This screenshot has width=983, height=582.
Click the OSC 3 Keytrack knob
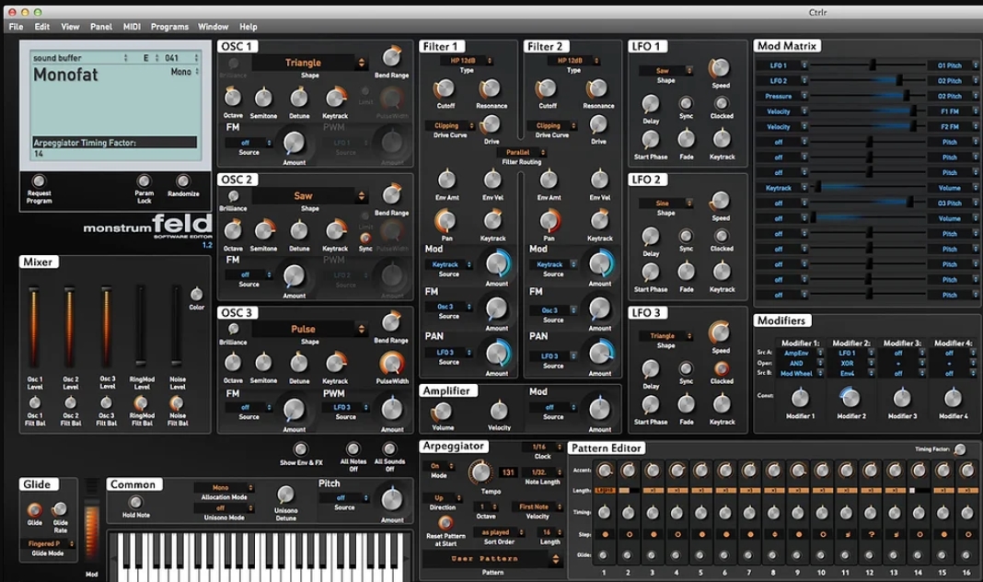tap(335, 363)
